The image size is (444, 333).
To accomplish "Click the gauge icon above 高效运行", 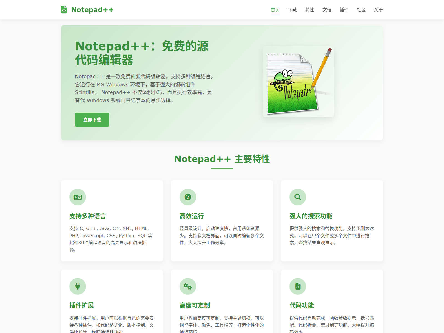I will [188, 197].
